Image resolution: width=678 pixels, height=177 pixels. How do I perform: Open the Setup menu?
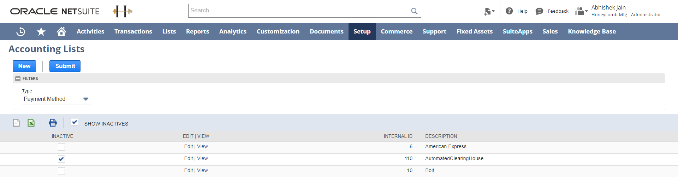362,32
